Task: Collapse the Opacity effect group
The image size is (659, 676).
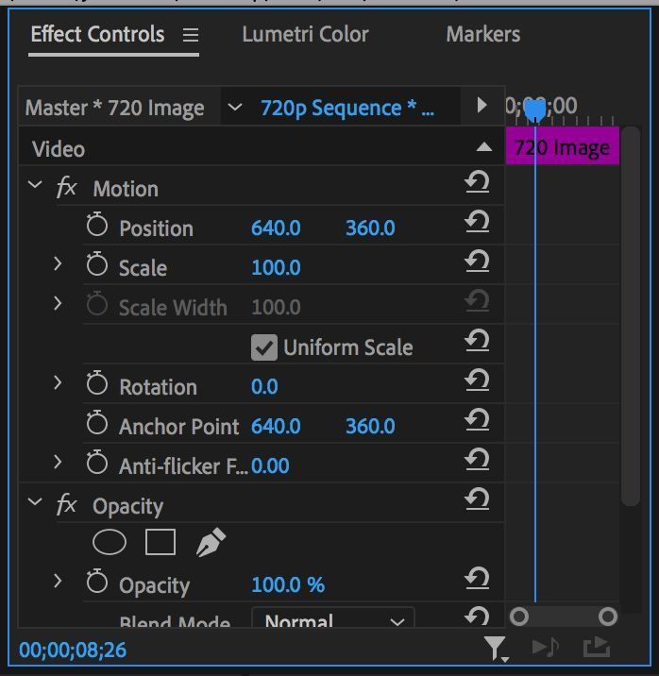Action: pyautogui.click(x=35, y=501)
